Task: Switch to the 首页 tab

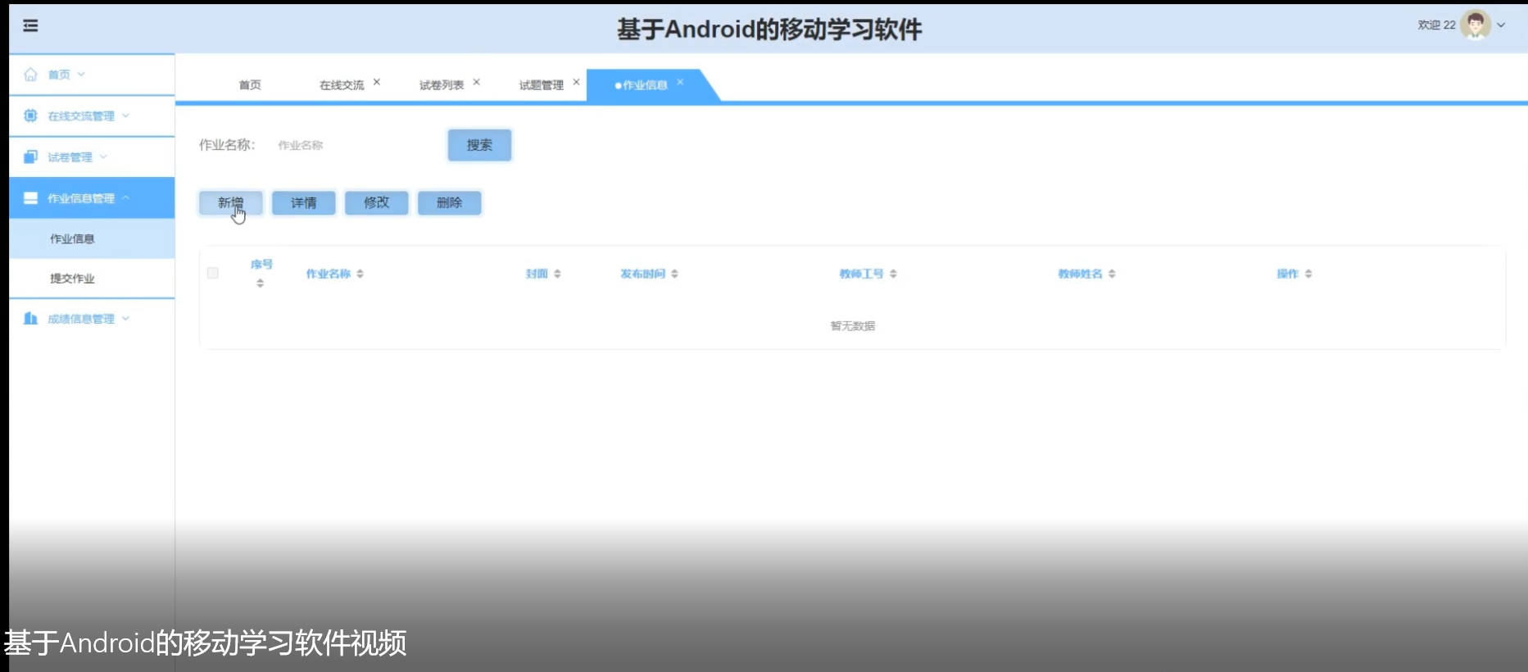Action: pos(250,85)
